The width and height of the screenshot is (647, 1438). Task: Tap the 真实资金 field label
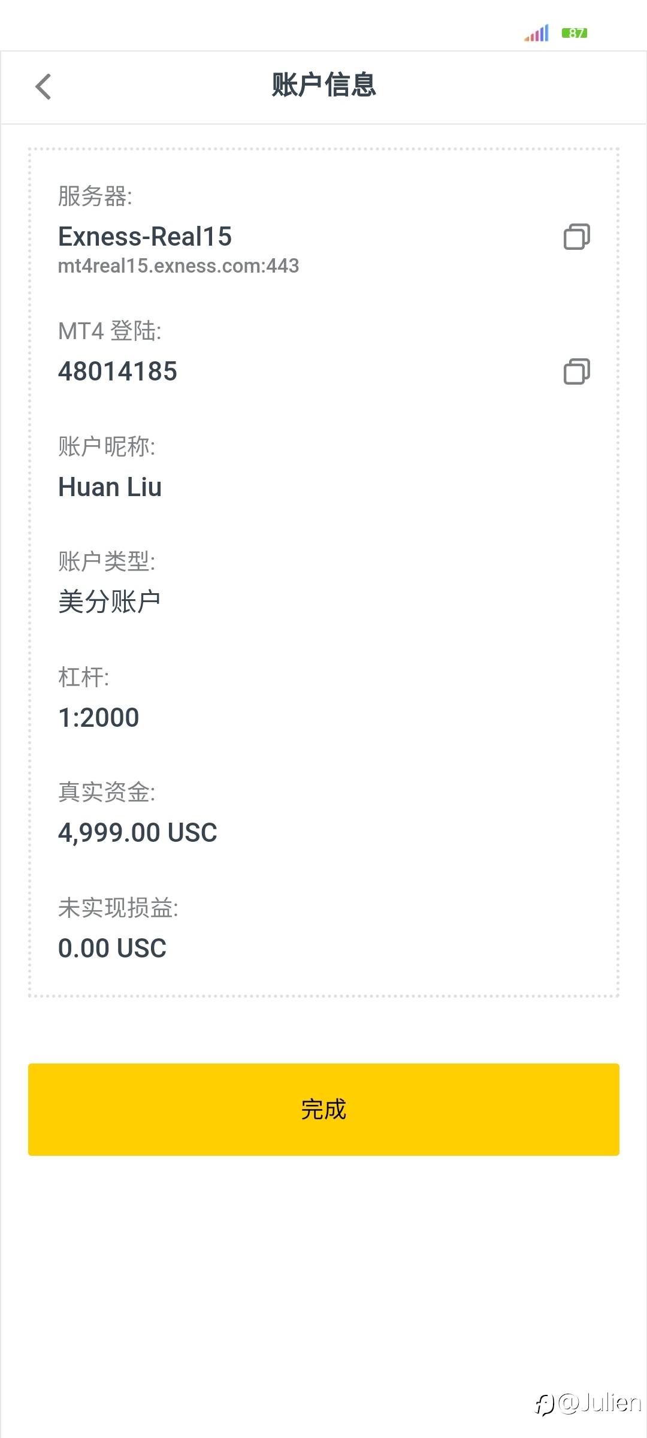point(107,793)
